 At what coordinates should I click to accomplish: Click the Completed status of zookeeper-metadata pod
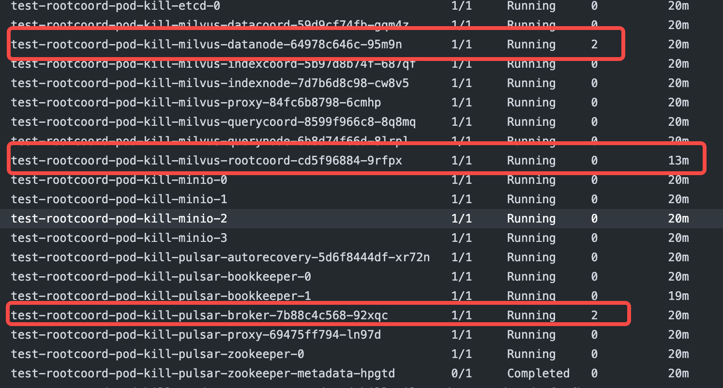pyautogui.click(x=538, y=373)
